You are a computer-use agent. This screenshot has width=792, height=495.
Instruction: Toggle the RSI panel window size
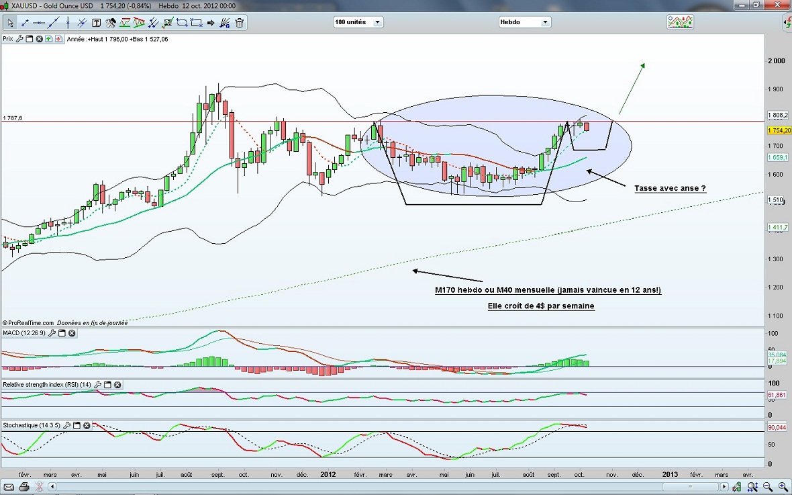click(x=107, y=385)
